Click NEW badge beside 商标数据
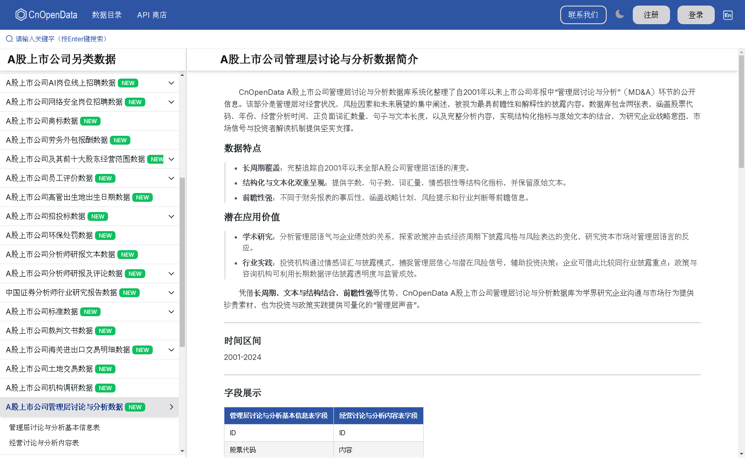 pos(90,121)
